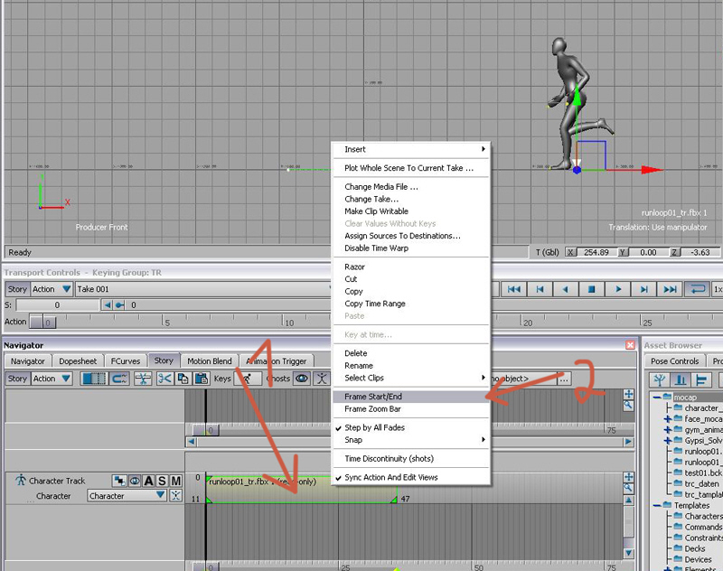Choose Razor from the context menu
This screenshot has width=723, height=571.
click(x=354, y=267)
